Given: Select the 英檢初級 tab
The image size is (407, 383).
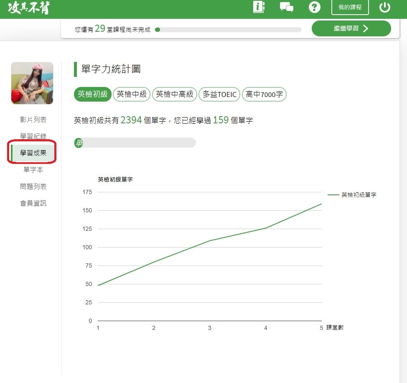Looking at the screenshot, I should (92, 94).
